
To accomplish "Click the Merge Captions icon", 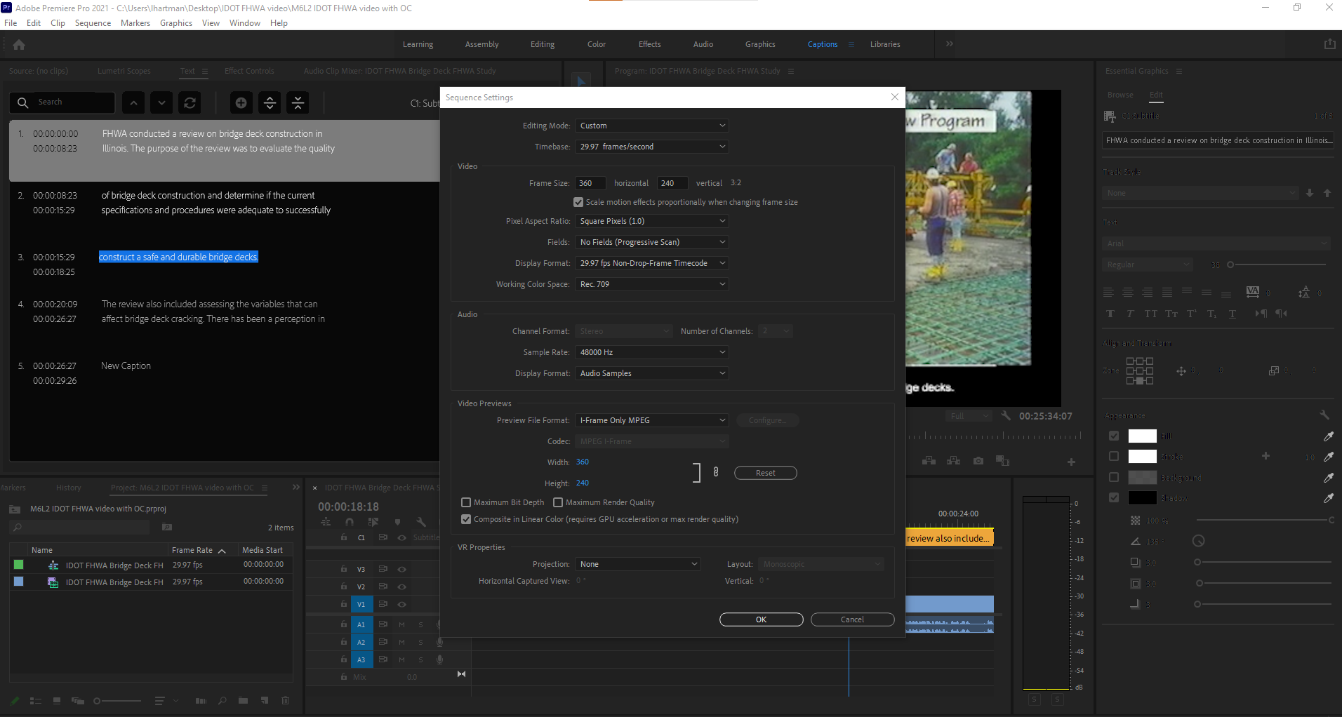I will tap(298, 102).
